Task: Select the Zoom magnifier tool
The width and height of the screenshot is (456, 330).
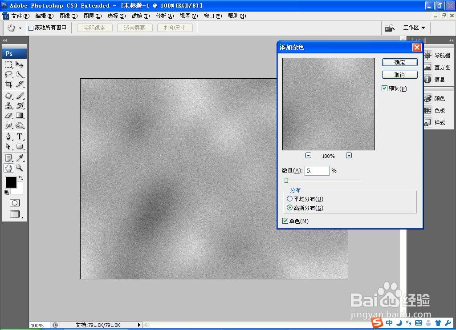Action: [x=20, y=168]
